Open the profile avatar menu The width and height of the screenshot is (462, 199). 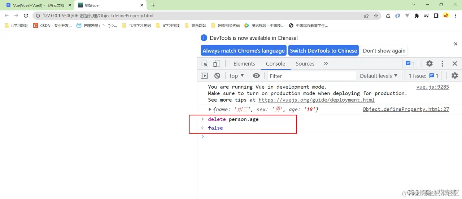[x=446, y=16]
